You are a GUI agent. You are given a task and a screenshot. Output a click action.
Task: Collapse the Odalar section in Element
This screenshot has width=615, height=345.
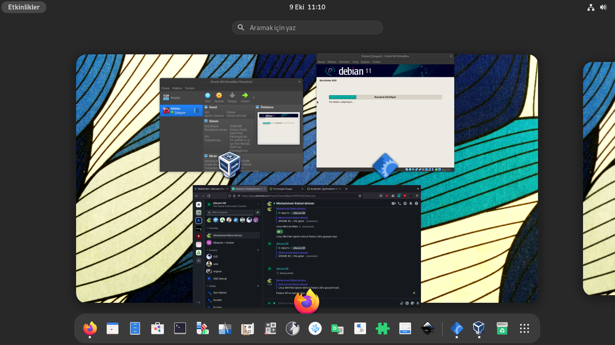coord(212,286)
